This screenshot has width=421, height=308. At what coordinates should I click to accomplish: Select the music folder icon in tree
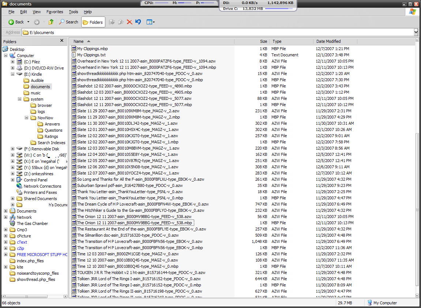[26, 93]
